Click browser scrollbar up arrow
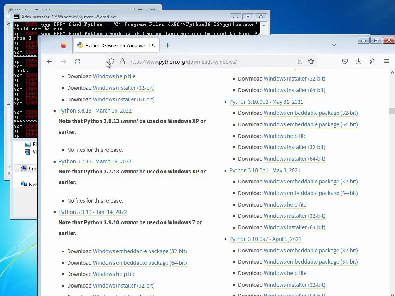Image resolution: width=395 pixels, height=296 pixels. pos(392,72)
